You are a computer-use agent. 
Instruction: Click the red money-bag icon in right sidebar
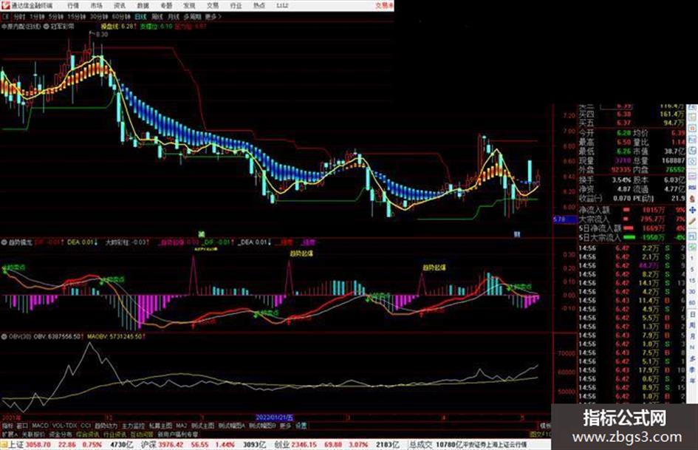pyautogui.click(x=692, y=199)
